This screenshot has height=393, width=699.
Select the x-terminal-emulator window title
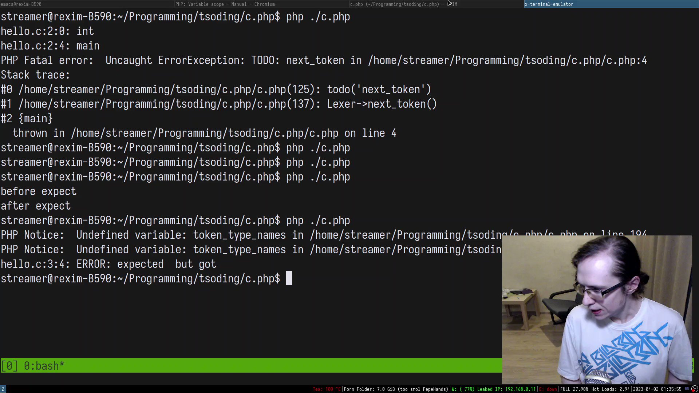[549, 4]
